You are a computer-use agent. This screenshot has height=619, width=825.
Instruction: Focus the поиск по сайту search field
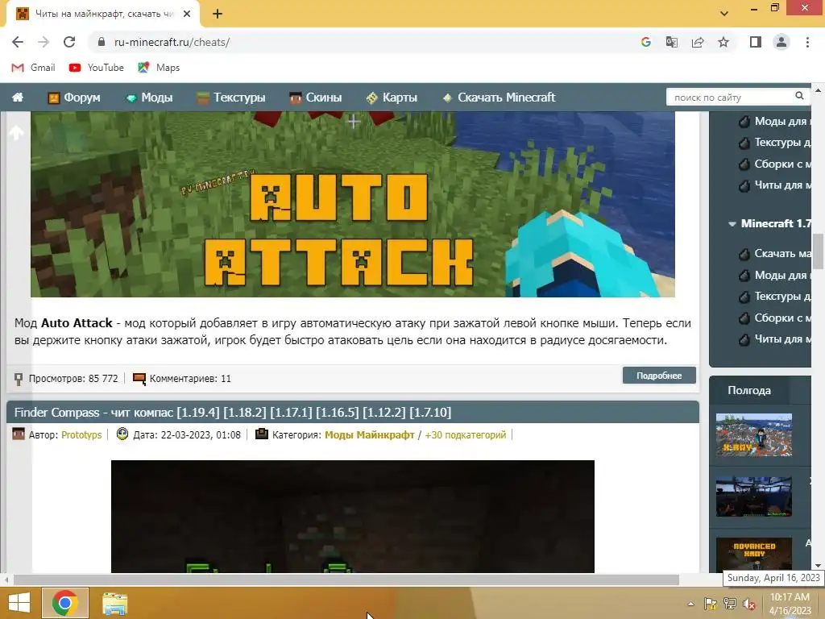pyautogui.click(x=732, y=98)
